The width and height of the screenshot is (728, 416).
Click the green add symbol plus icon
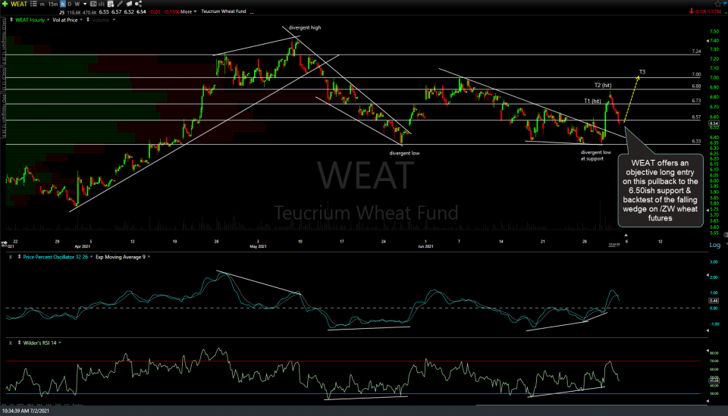coord(5,5)
